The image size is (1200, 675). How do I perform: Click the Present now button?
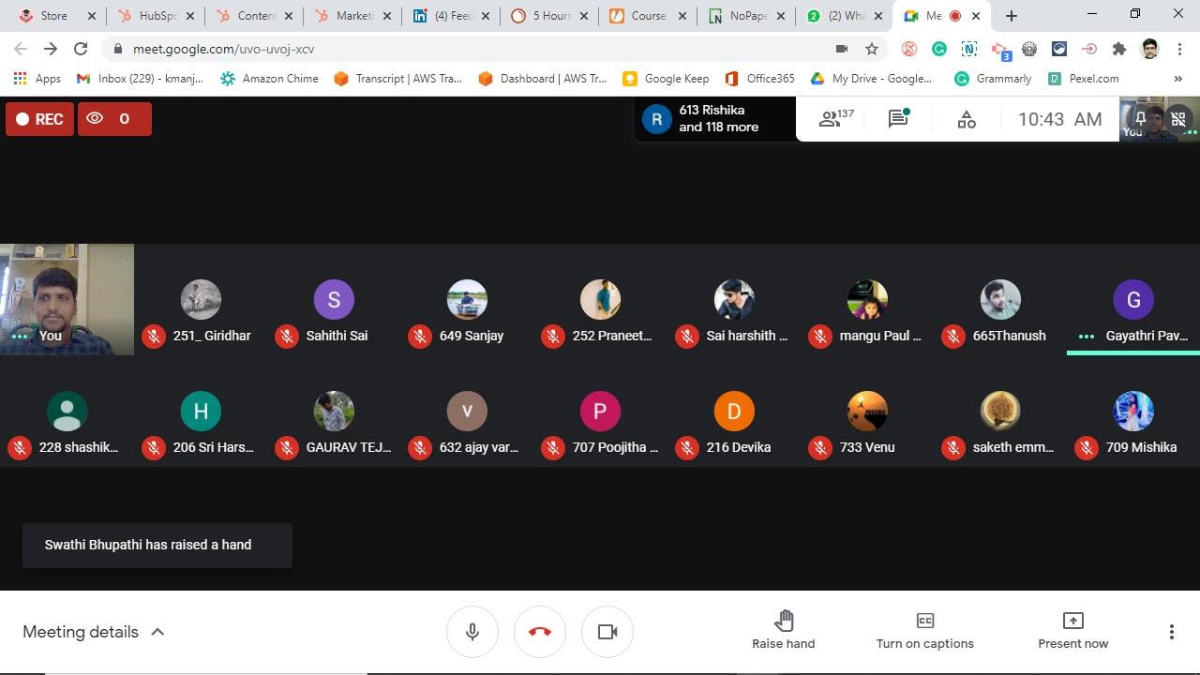point(1072,631)
